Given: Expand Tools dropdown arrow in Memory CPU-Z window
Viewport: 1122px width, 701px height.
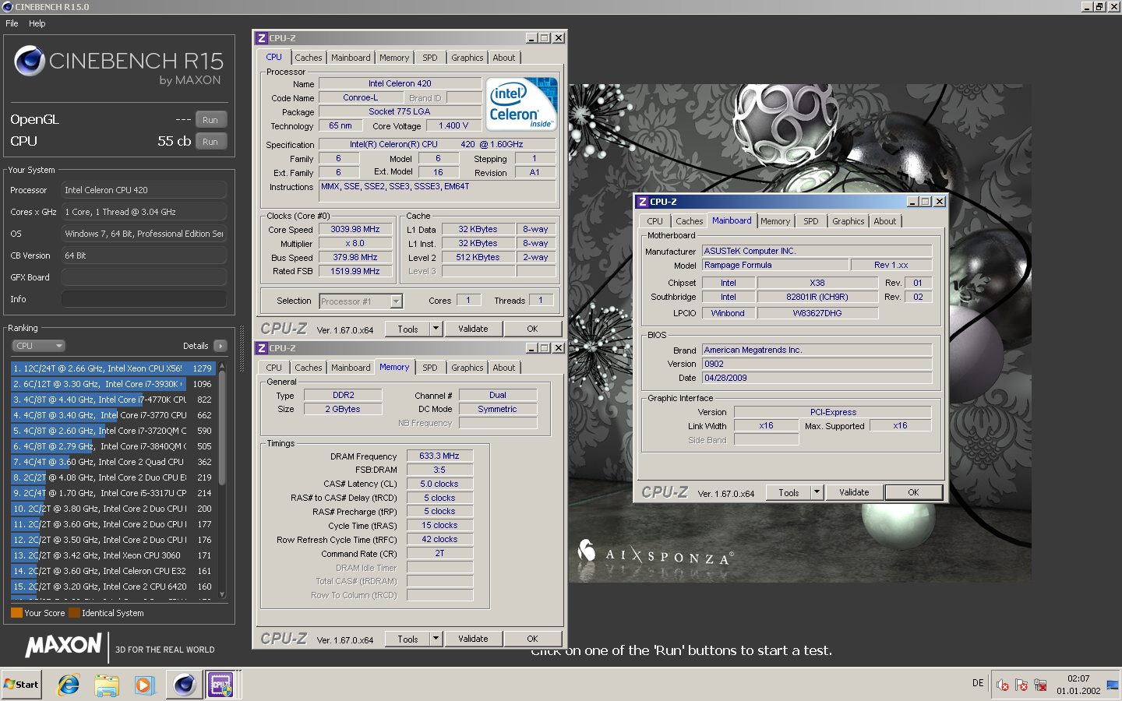Looking at the screenshot, I should pyautogui.click(x=436, y=639).
